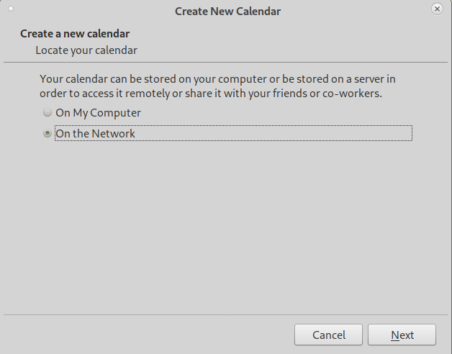This screenshot has height=354, width=452.
Task: Click the 'On the Network' label text
Action: [x=95, y=134]
